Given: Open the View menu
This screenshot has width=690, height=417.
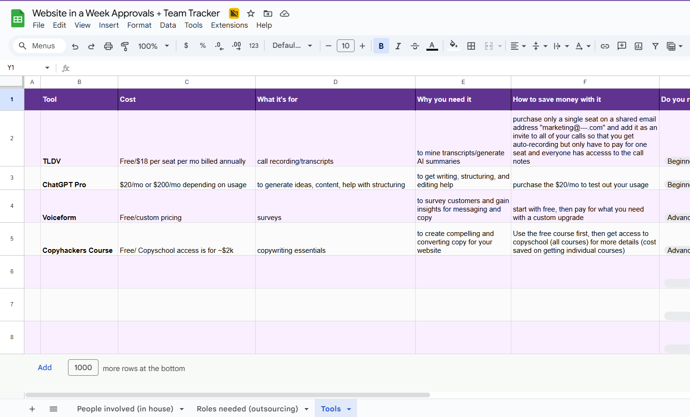Looking at the screenshot, I should pos(83,25).
